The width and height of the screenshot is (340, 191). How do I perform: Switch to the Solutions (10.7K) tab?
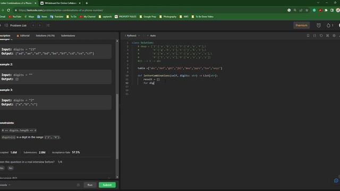point(45,36)
